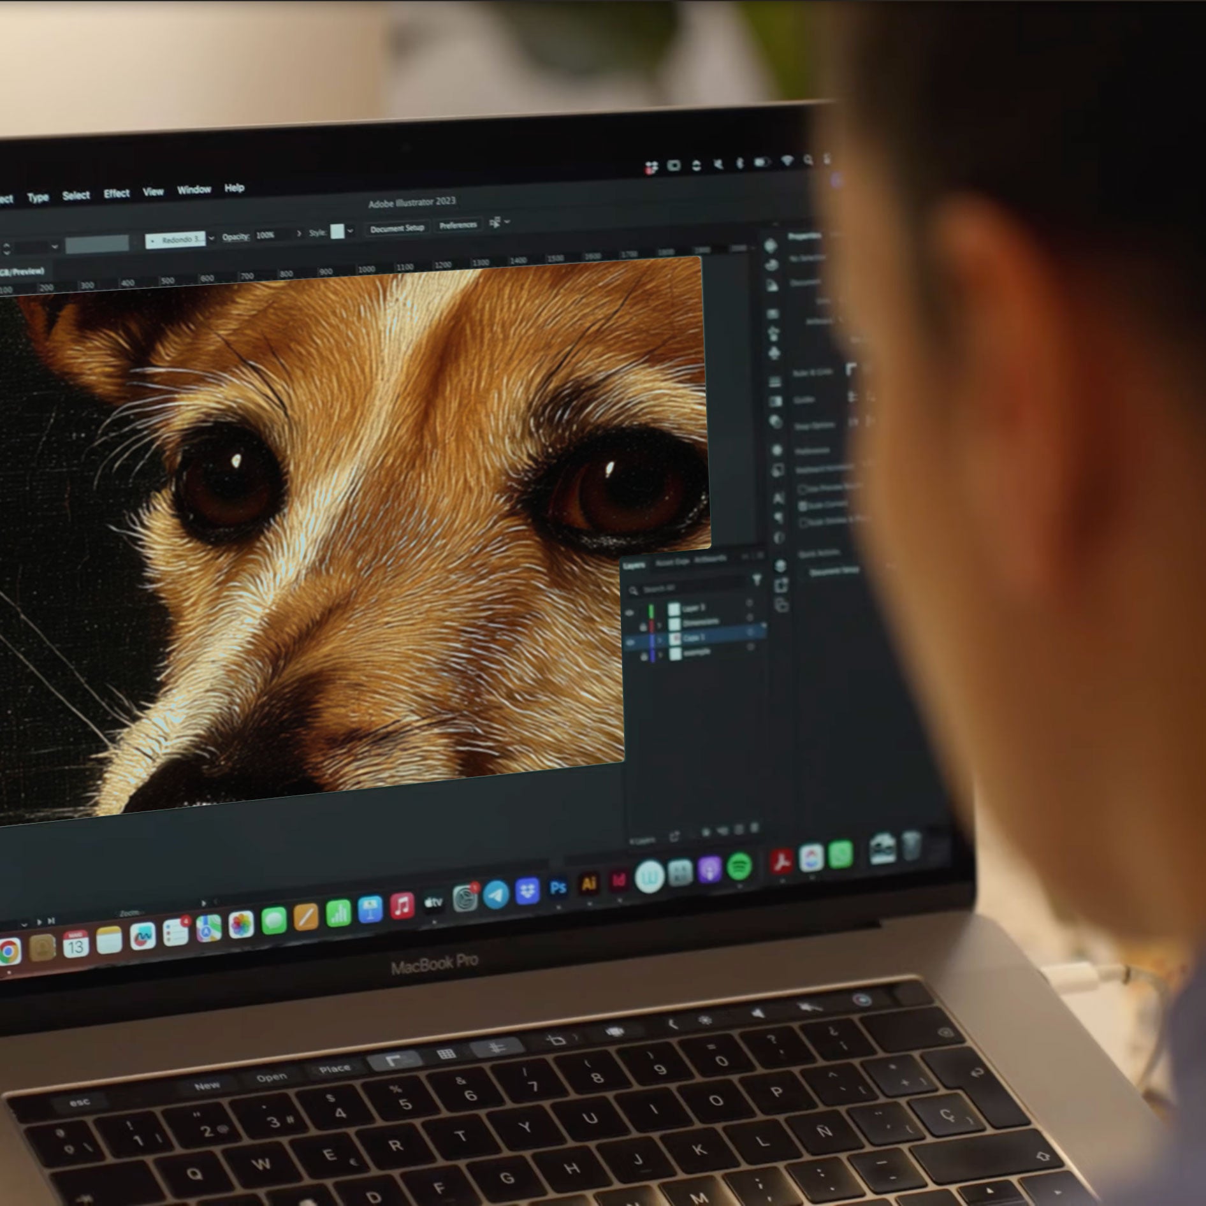Click the Layers panel filter icon
1206x1206 pixels.
[x=757, y=579]
